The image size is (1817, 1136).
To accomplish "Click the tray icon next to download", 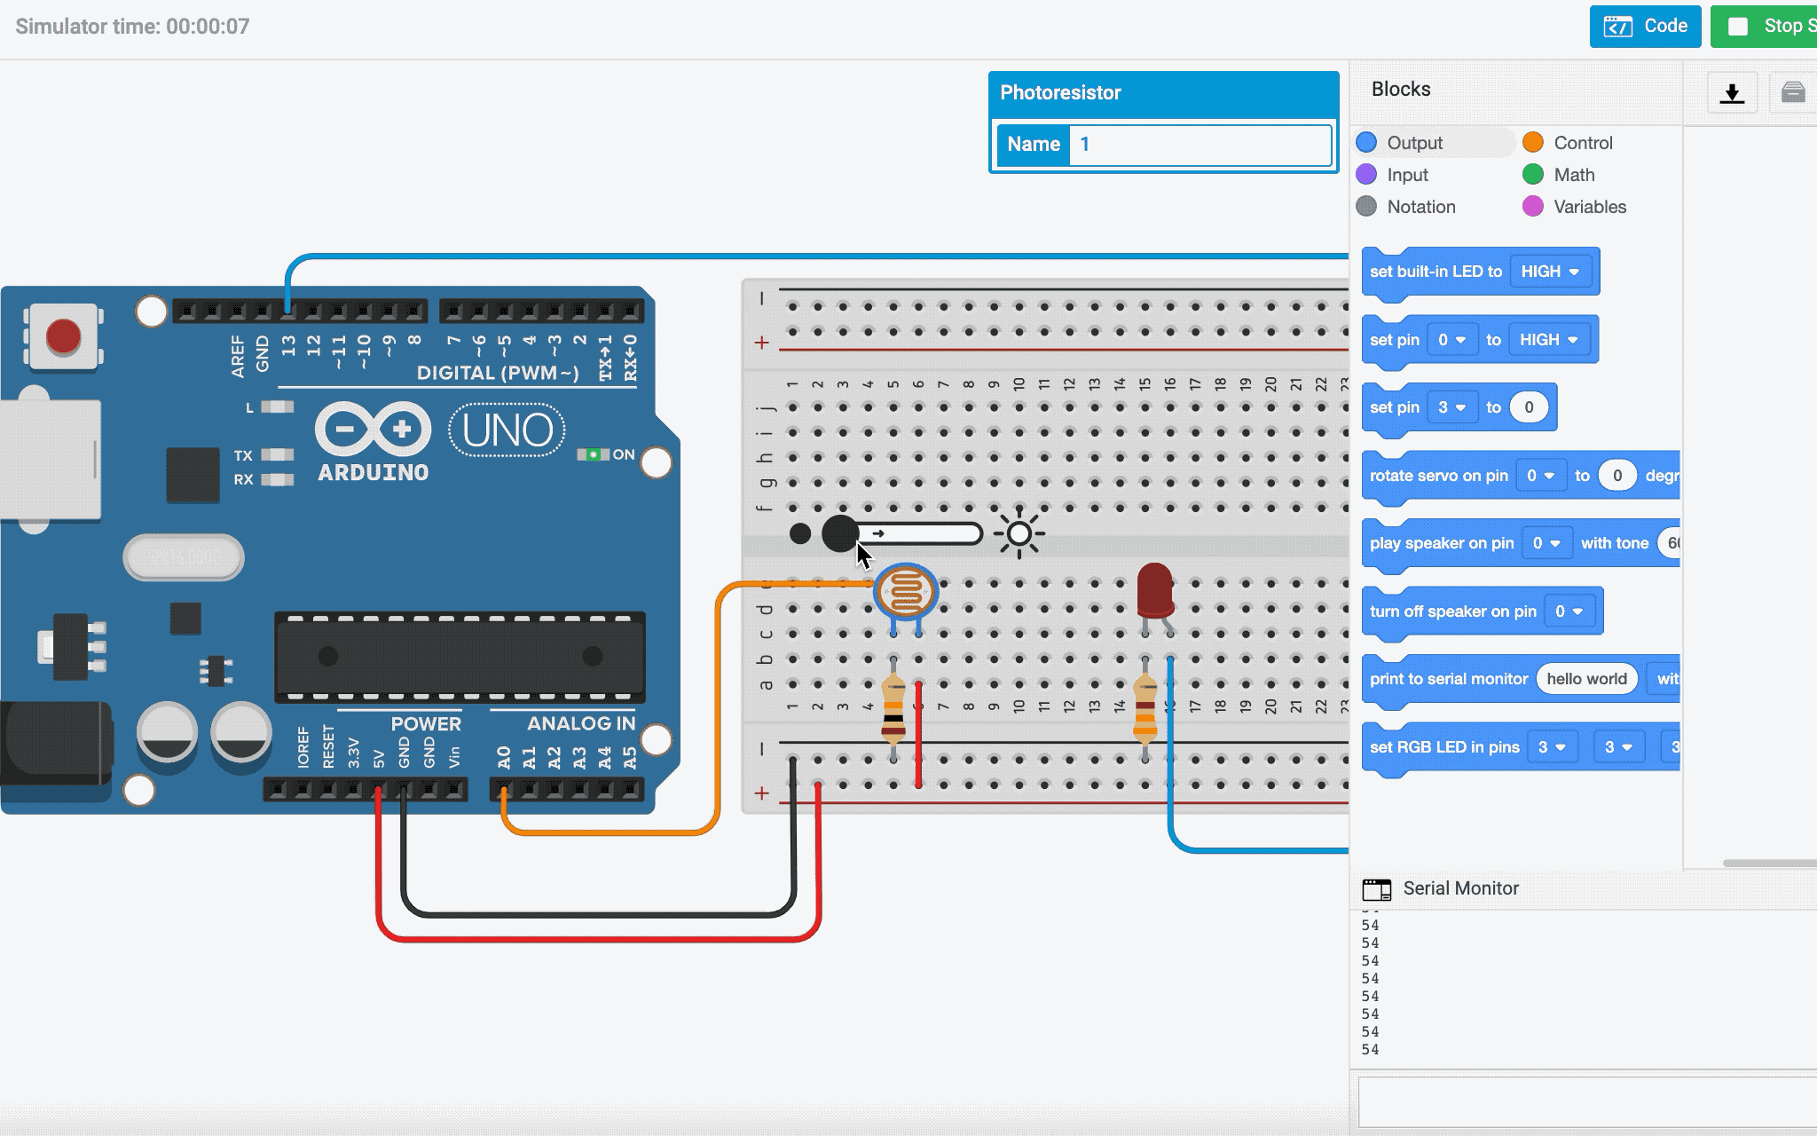I will (1793, 93).
